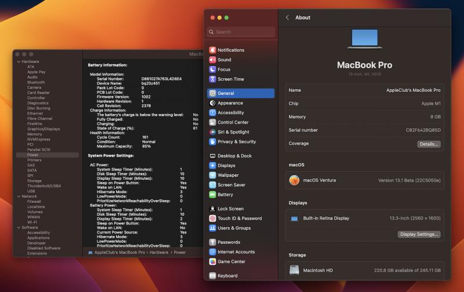Click Power at the end of path bar
464x292 pixels.
tap(180, 253)
